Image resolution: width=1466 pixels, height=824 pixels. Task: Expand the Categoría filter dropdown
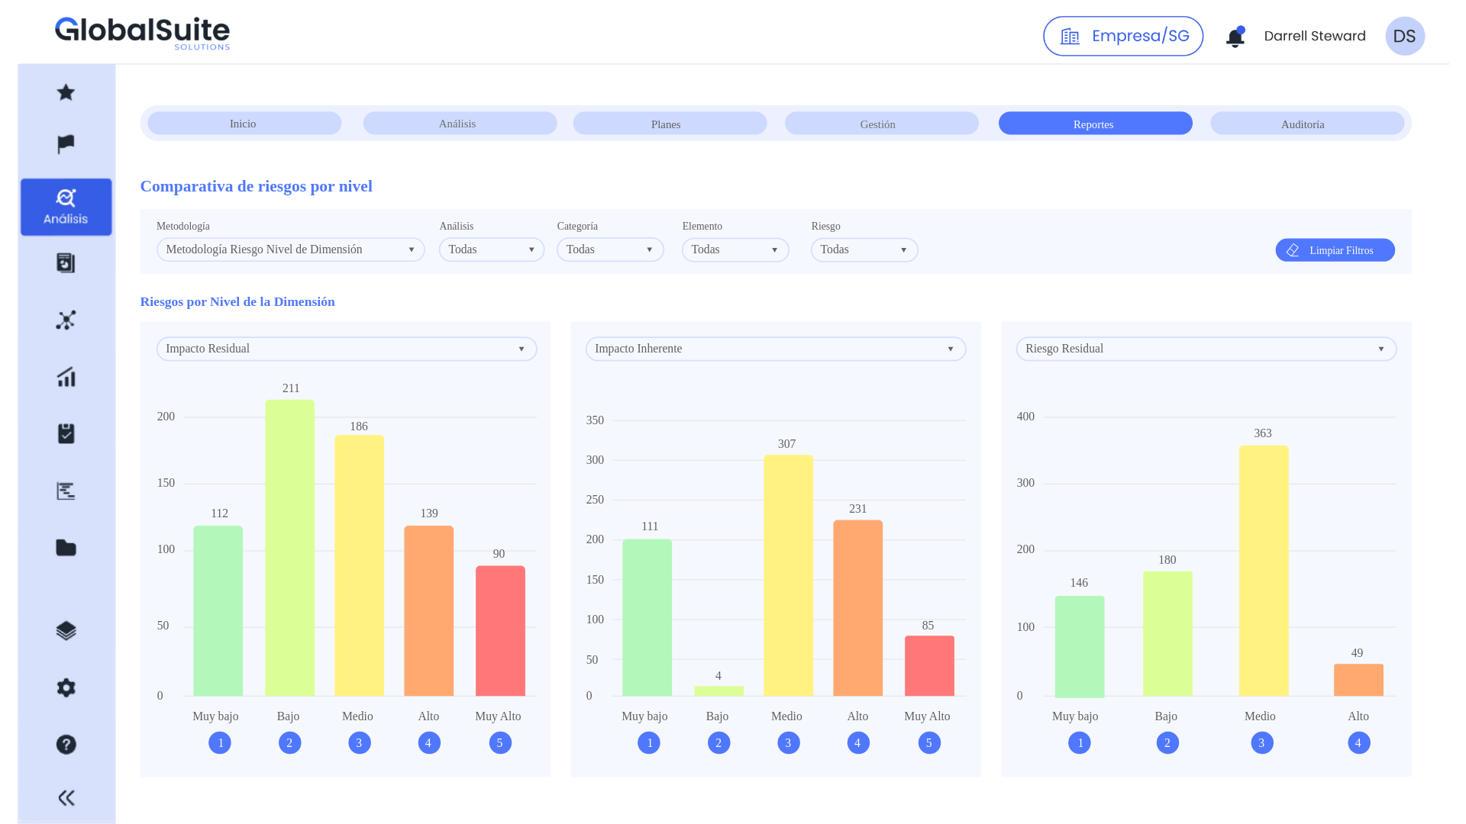coord(609,249)
